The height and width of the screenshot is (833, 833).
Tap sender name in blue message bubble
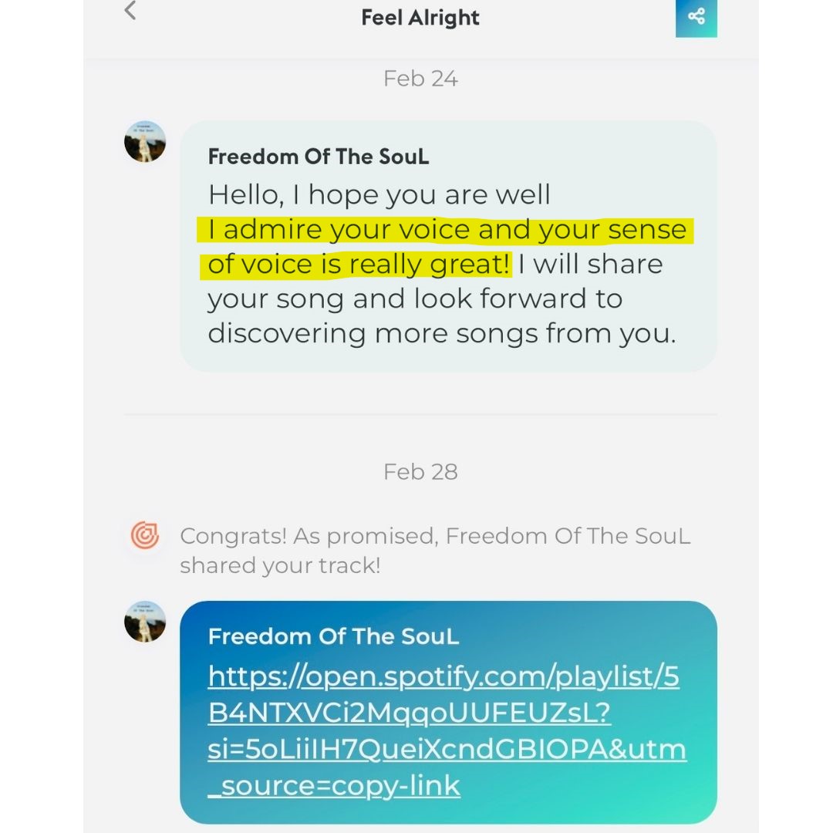[333, 636]
